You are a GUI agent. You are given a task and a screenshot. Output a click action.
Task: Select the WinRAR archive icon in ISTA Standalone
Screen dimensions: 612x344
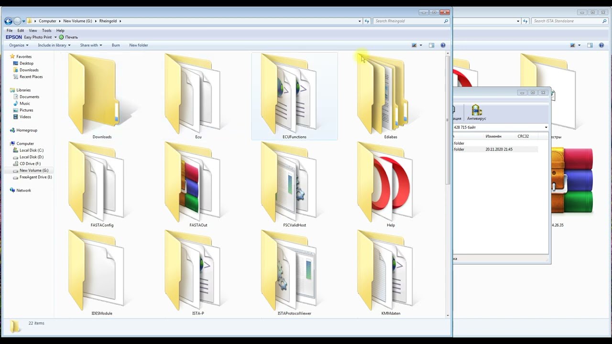click(572, 181)
